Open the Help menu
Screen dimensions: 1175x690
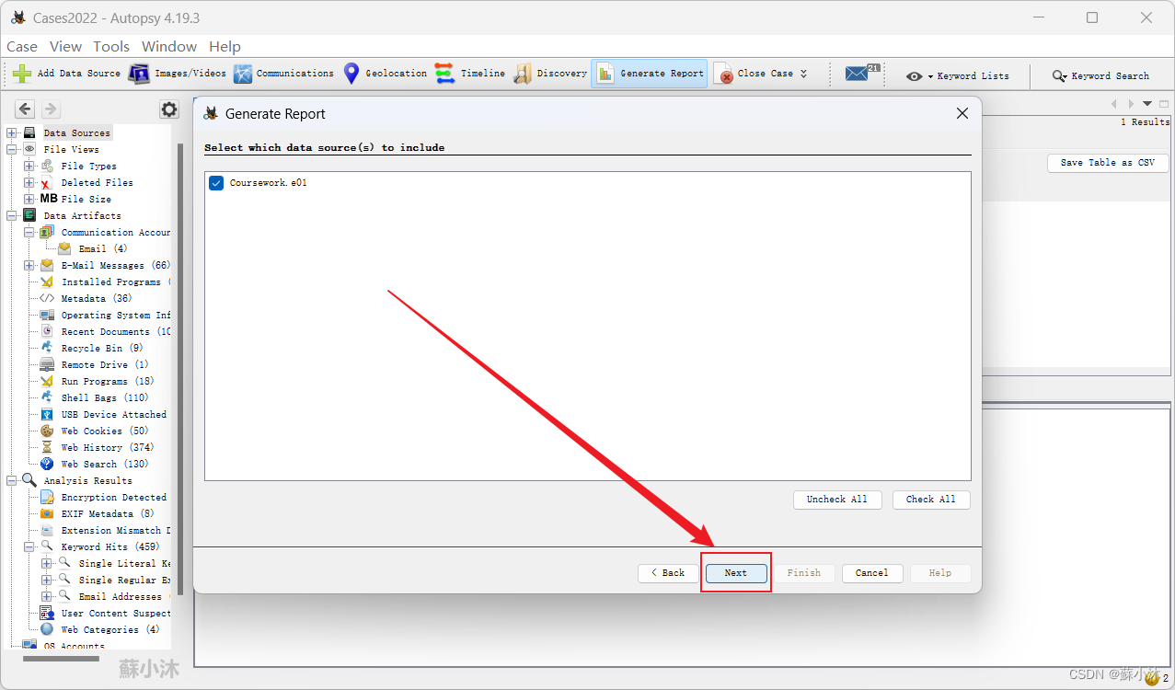pyautogui.click(x=225, y=47)
